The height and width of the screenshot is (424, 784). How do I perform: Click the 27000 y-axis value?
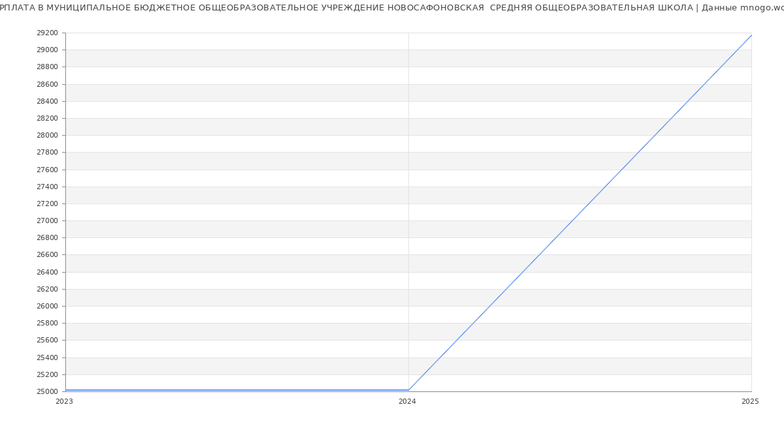coord(47,220)
